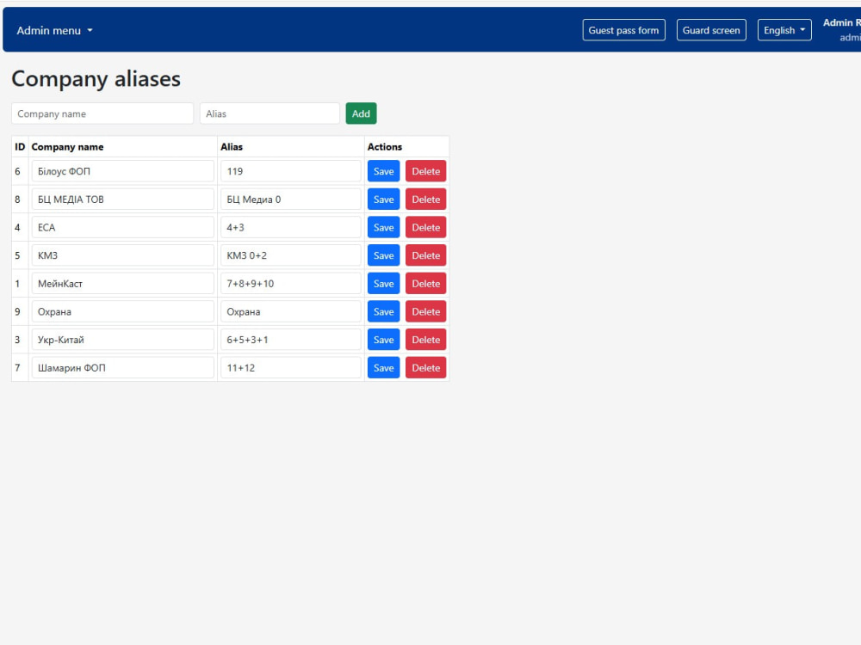Save the ЕСА row
Screen dimensions: 861x645
pos(383,227)
